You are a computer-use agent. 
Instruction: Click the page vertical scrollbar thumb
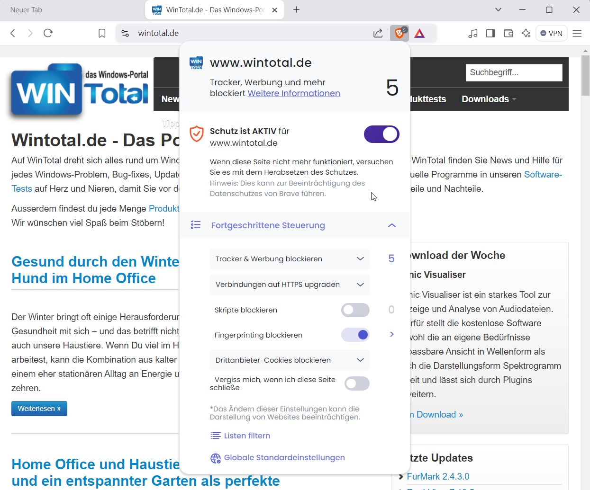585,76
